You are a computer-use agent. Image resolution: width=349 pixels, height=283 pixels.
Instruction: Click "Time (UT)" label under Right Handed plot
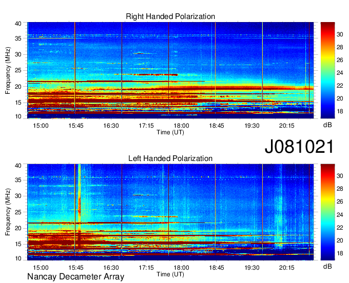click(170, 132)
